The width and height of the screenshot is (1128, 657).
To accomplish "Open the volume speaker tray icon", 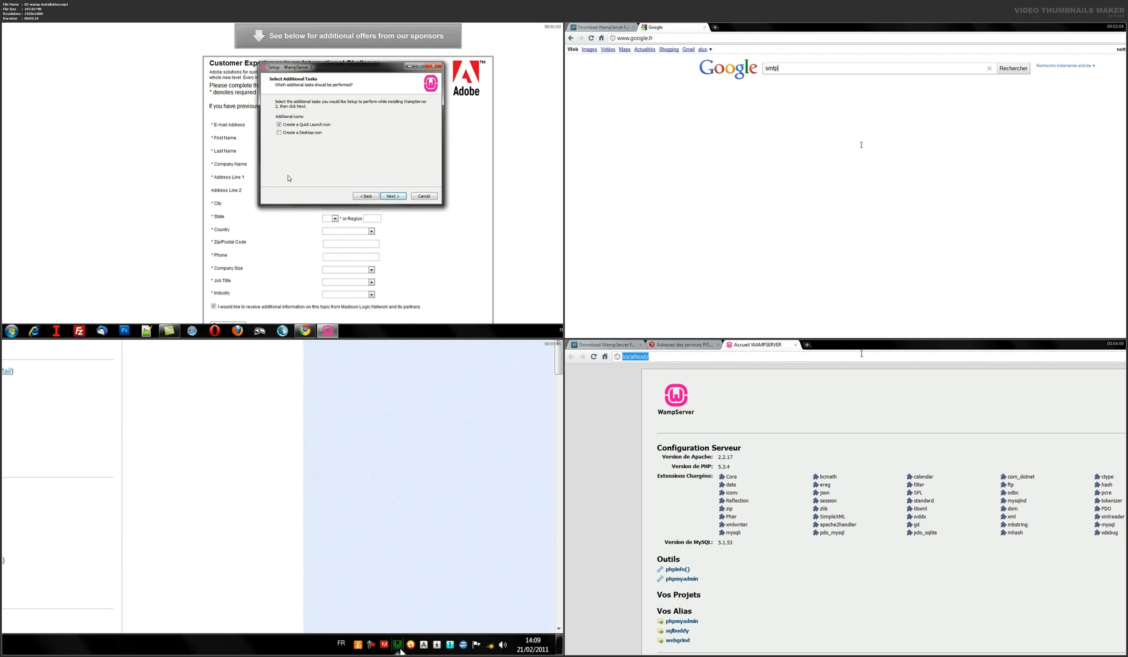I will (503, 645).
